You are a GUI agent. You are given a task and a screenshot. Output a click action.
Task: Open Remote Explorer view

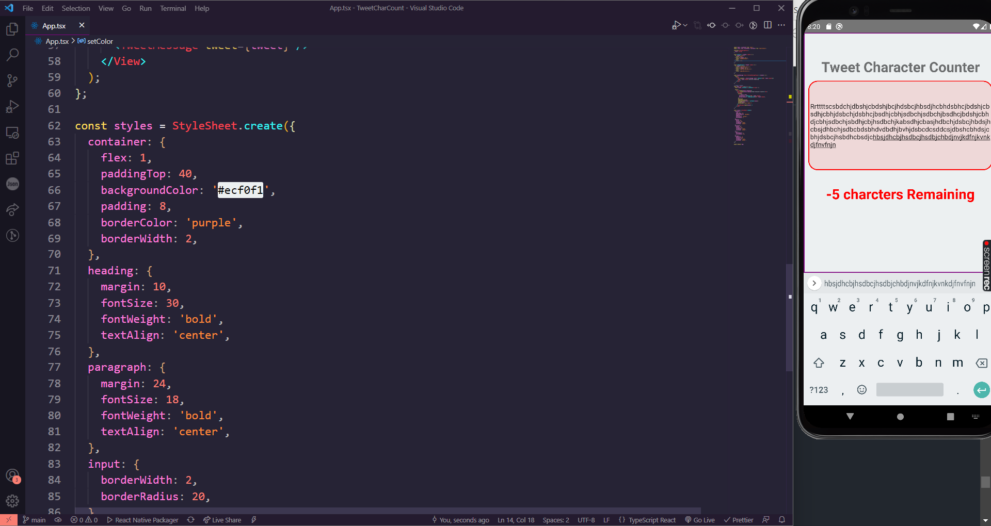12,132
